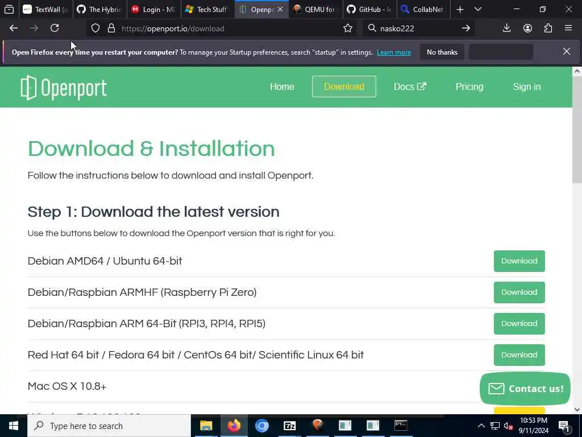The image size is (582, 437).
Task: Open the Contact us chat button
Action: (525, 389)
